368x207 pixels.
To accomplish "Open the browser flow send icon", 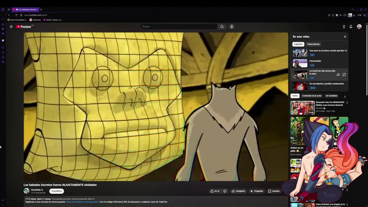I will point(341,15).
